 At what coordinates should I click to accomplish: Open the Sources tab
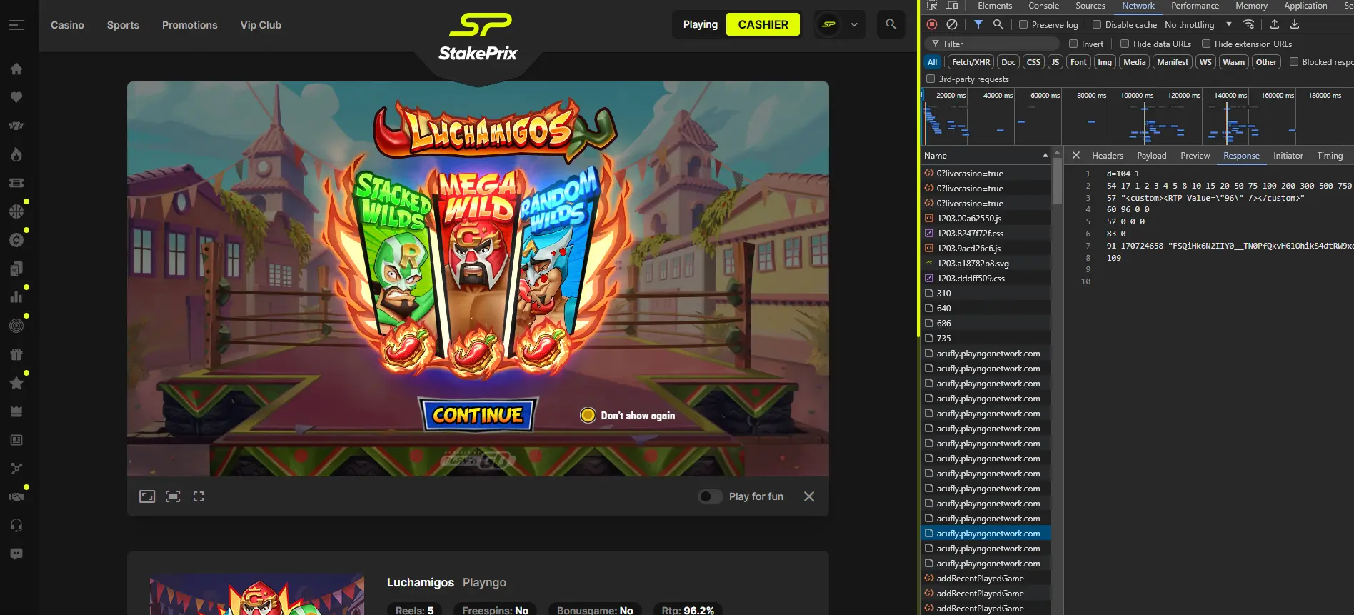(1090, 6)
